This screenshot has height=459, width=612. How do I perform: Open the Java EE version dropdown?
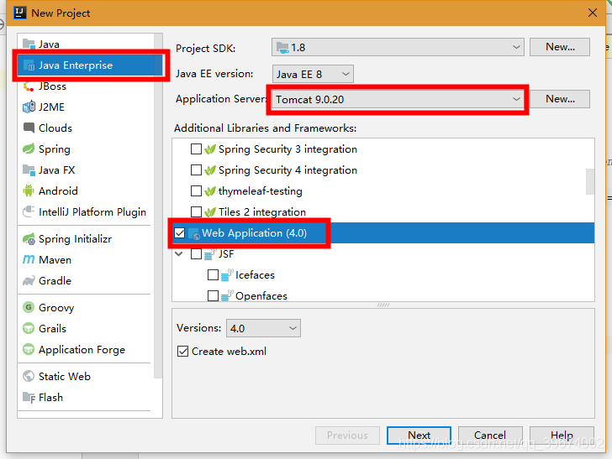click(313, 74)
